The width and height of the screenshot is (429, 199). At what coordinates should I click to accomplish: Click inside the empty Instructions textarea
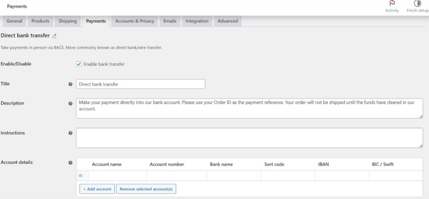249,138
